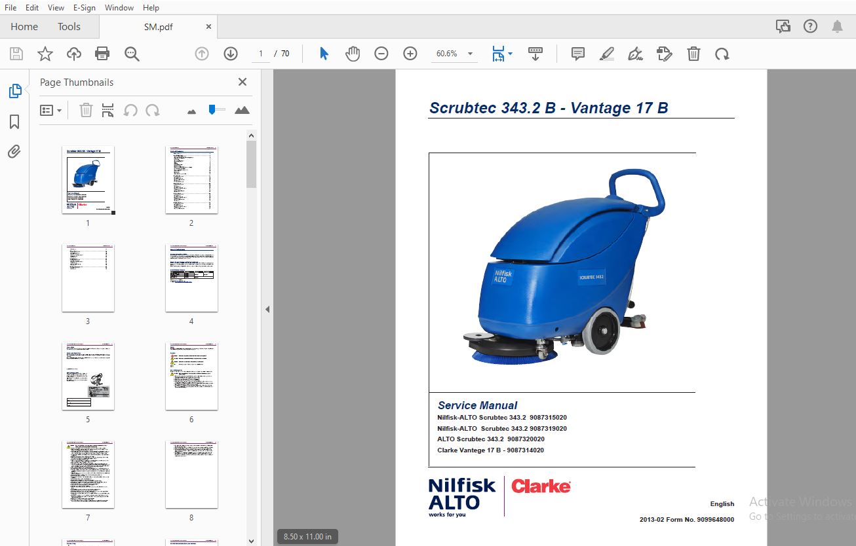Add a comment with the speech bubble icon
This screenshot has height=546, width=856.
(578, 54)
